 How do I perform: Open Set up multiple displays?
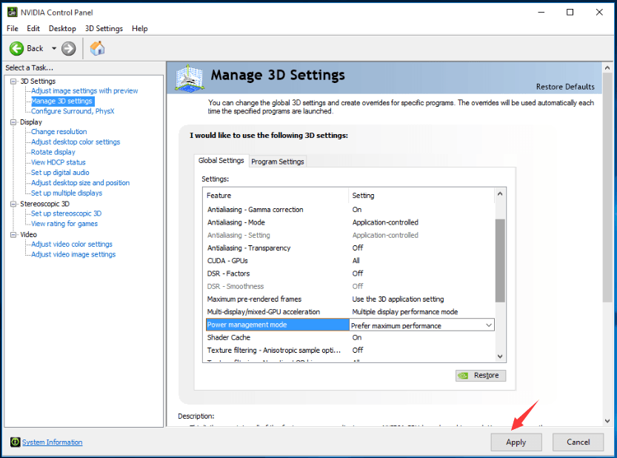pos(67,193)
